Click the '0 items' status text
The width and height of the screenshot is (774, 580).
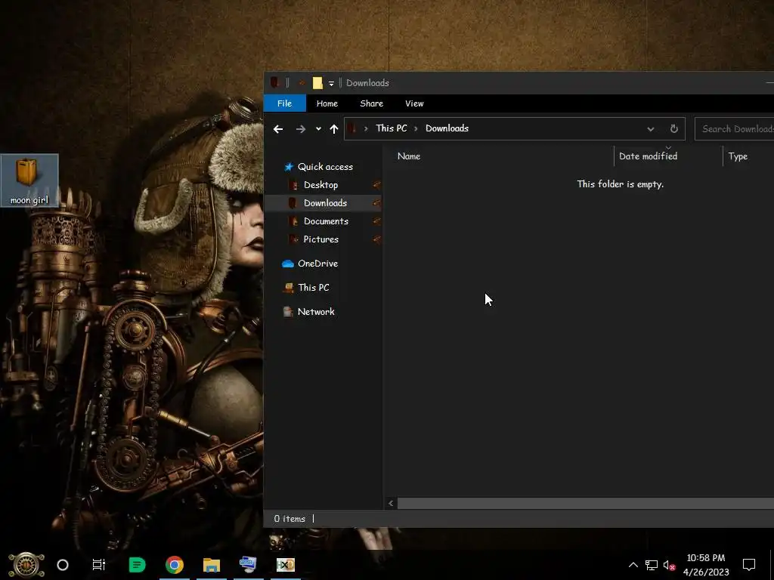(x=289, y=519)
